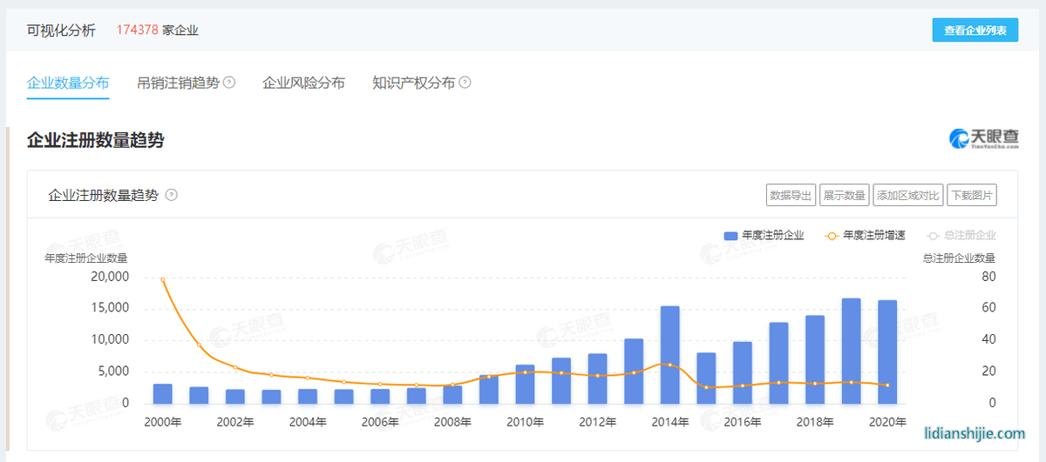Click the 查看企业列表 button
The height and width of the screenshot is (462, 1046).
(x=975, y=30)
